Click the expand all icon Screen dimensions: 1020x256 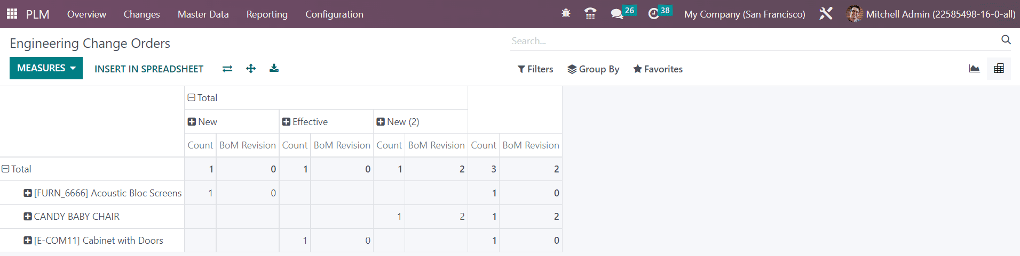[x=251, y=68]
